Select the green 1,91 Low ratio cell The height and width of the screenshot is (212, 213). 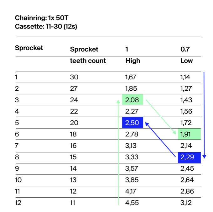[189, 134]
